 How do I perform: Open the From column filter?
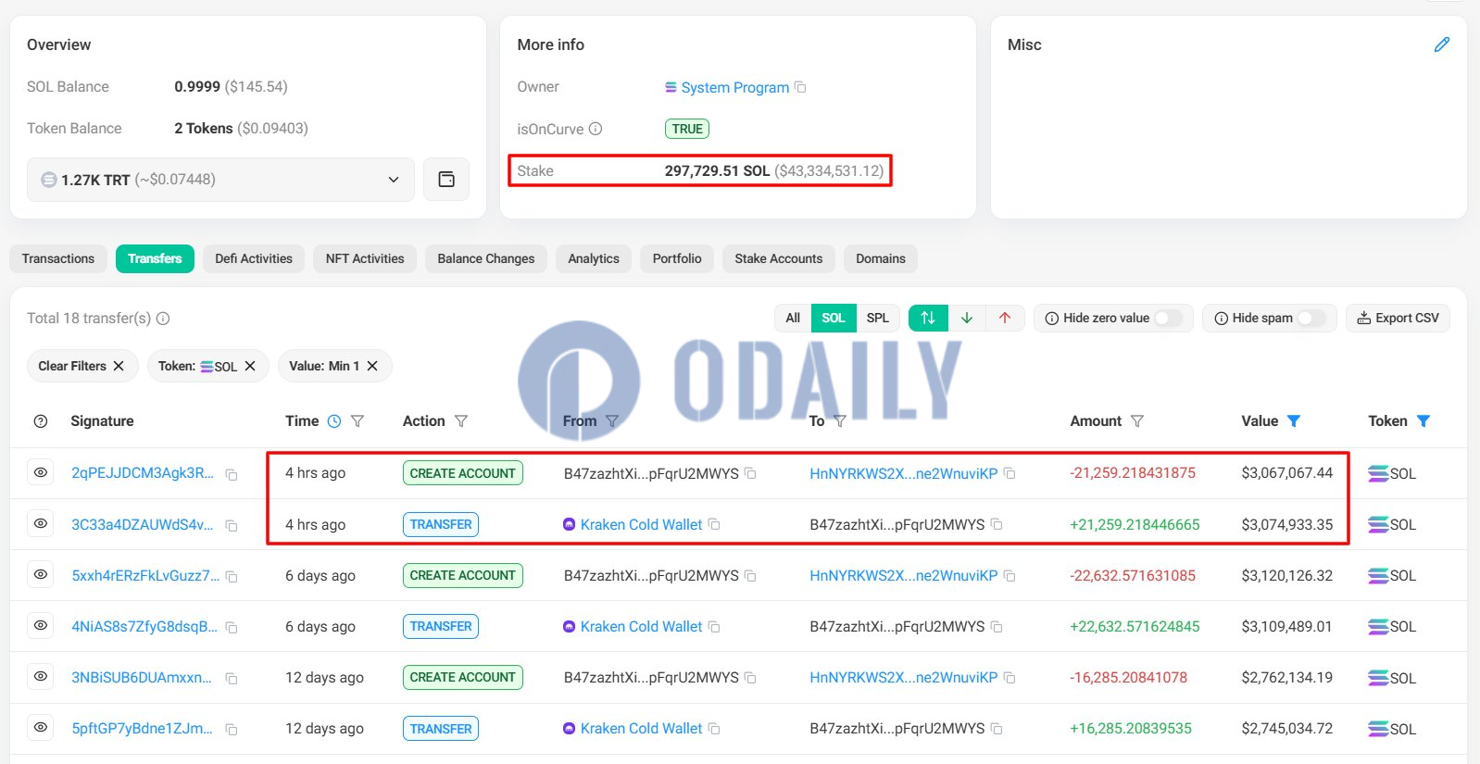612,421
